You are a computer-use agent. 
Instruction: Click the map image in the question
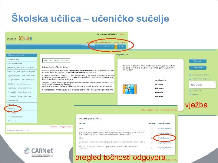coord(130,89)
